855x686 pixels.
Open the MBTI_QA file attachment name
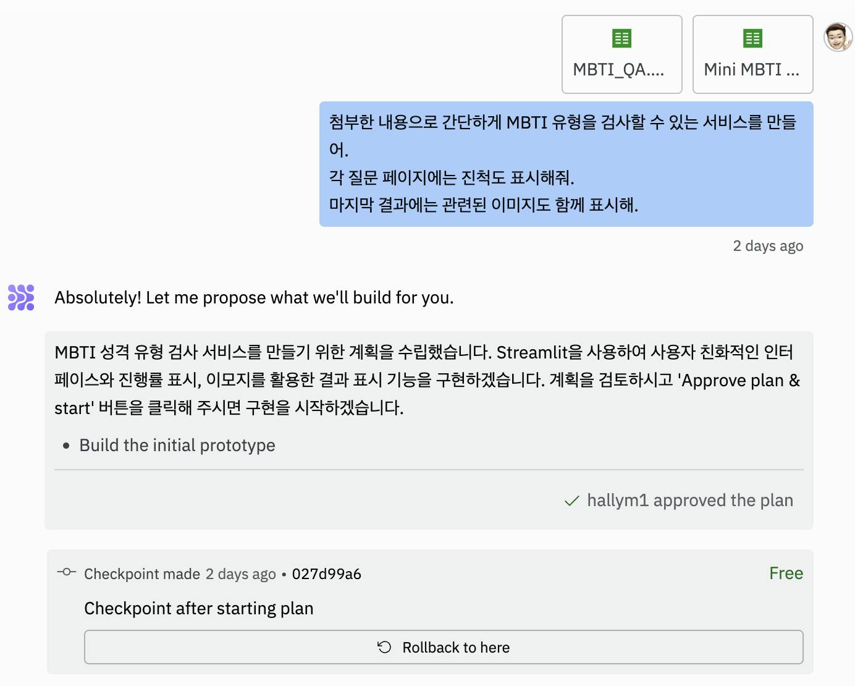(x=618, y=69)
